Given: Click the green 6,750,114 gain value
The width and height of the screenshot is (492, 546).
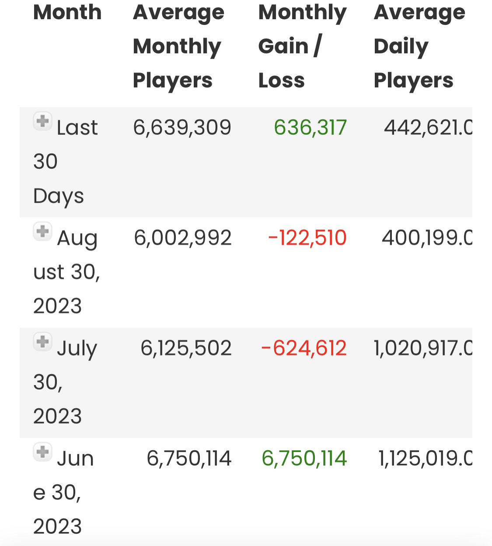Looking at the screenshot, I should tap(304, 458).
